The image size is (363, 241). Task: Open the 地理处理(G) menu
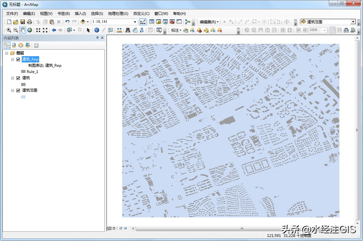(x=118, y=14)
